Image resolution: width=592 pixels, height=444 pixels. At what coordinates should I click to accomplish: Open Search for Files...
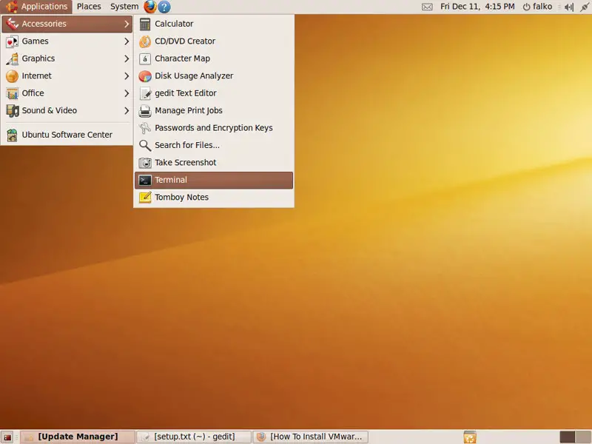(214, 145)
